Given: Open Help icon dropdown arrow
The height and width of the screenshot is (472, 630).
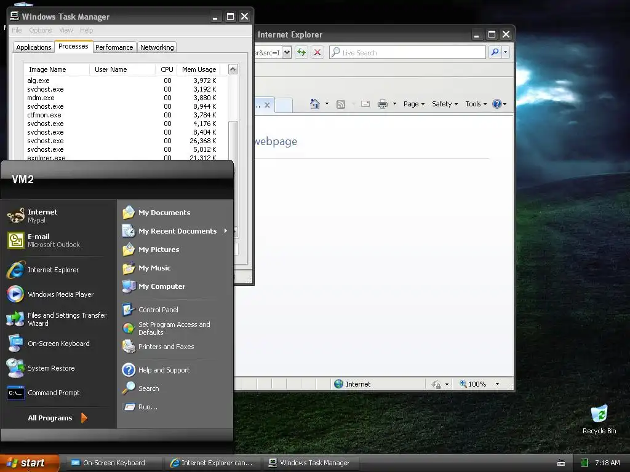Looking at the screenshot, I should pos(504,104).
